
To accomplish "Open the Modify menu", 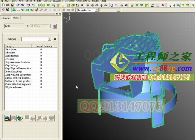I will (37, 1).
